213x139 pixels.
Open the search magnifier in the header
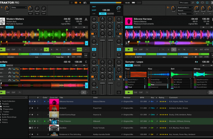[x=193, y=3]
